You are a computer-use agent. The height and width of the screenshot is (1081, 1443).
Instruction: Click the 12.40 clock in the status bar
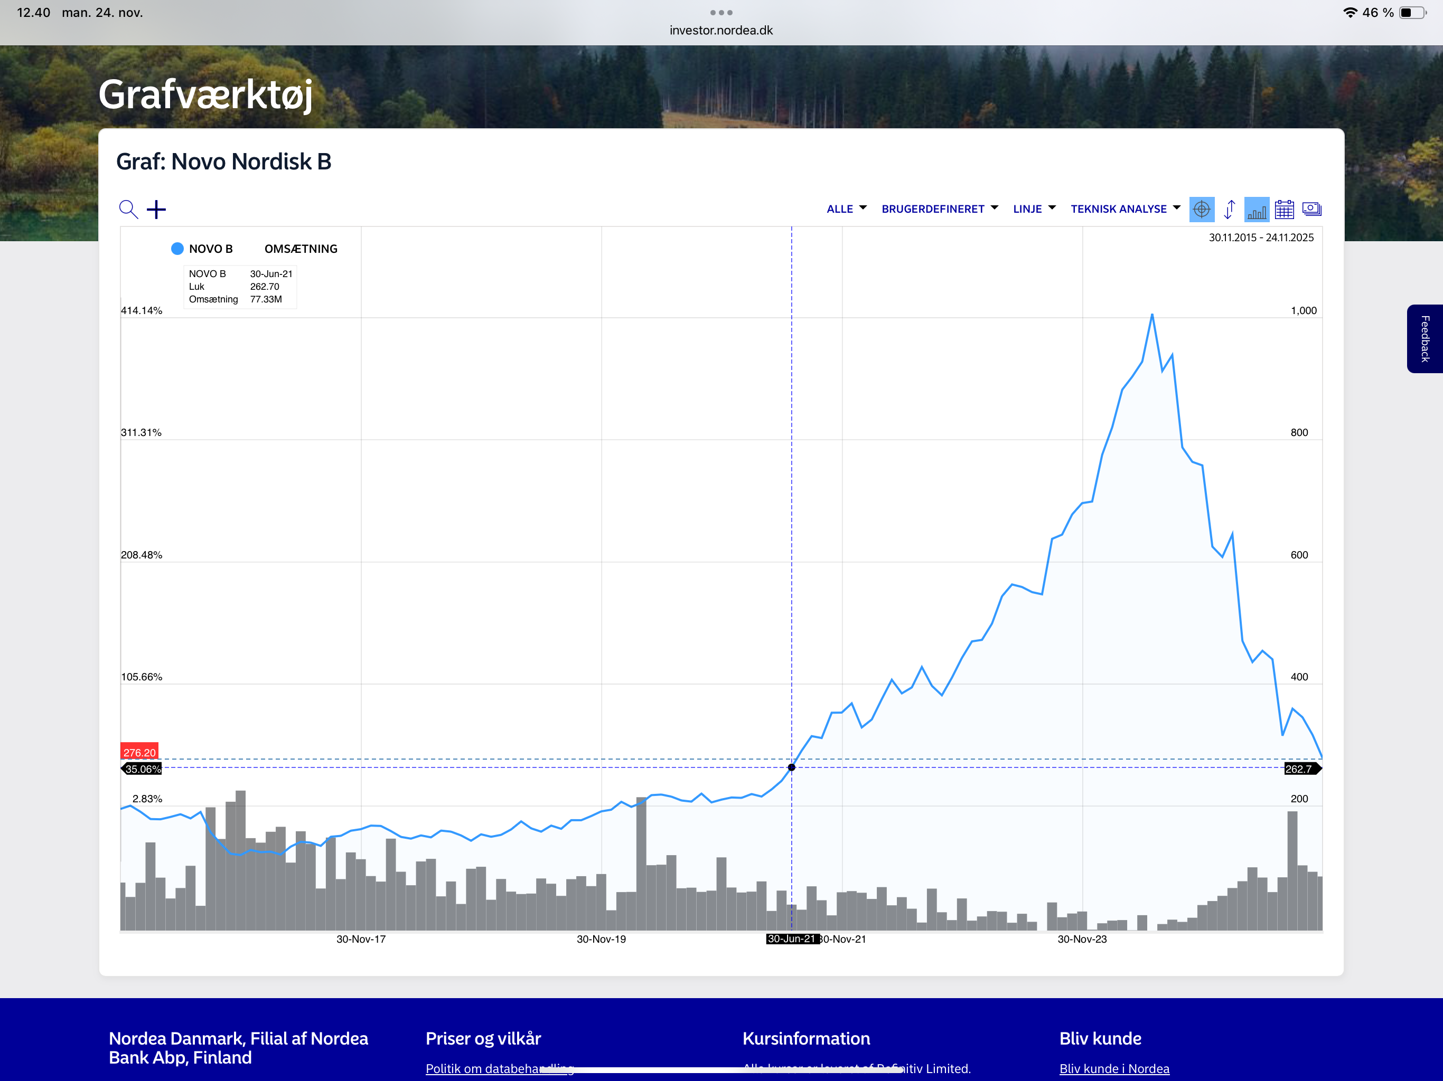(33, 12)
